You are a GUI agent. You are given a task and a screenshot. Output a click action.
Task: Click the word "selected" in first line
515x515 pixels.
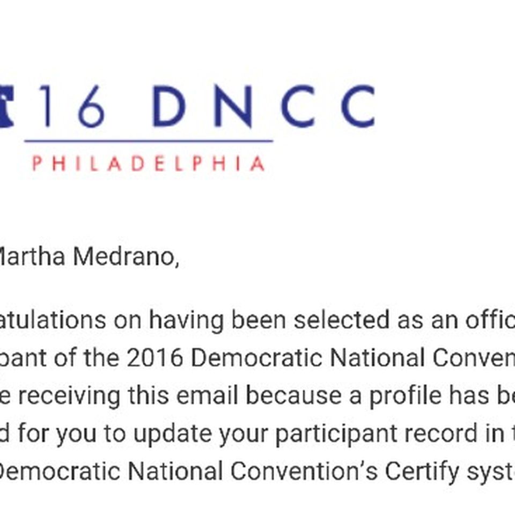click(342, 320)
